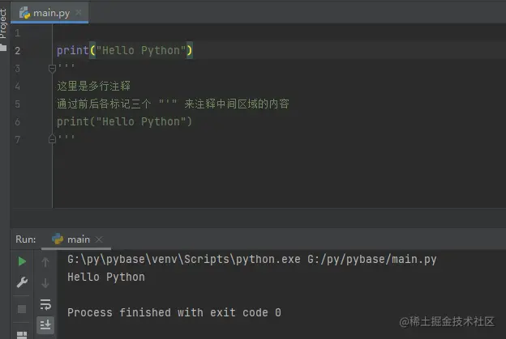Toggle scroll to end of console output
Viewport: 506px width, 339px height.
[x=45, y=324]
